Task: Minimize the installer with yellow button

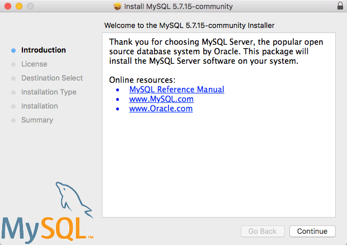Action: point(19,6)
